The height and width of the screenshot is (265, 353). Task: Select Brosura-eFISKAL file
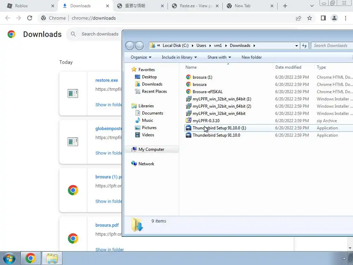208,92
